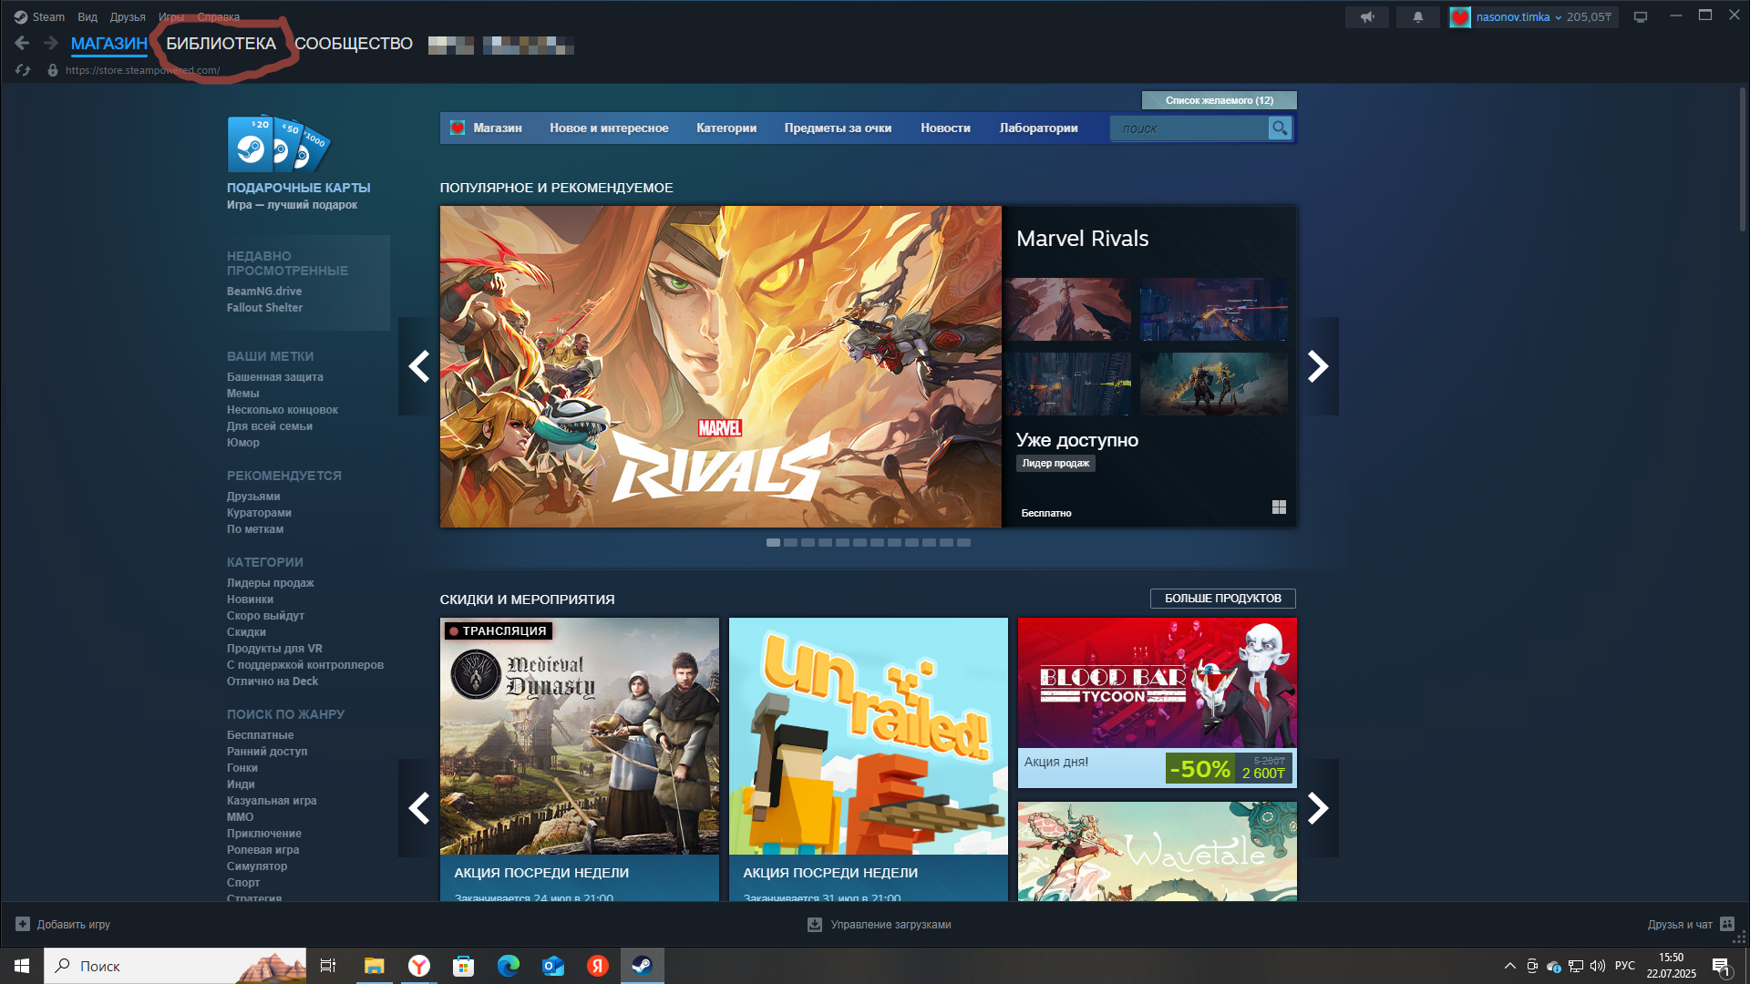Show previous discounts carousel page
This screenshot has height=984, width=1750.
(419, 808)
